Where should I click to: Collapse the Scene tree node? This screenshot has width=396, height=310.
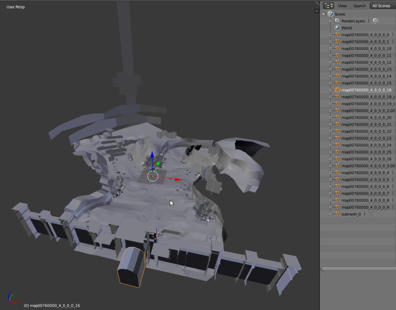pos(324,14)
